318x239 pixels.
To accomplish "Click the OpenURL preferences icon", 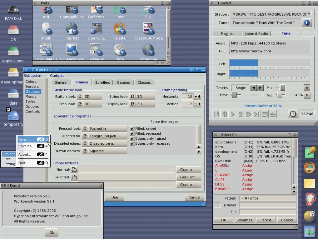I will click(x=96, y=29).
